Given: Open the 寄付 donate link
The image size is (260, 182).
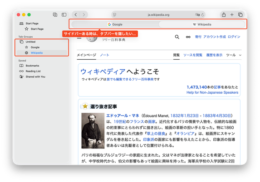Looking at the screenshot, I should coord(198,37).
